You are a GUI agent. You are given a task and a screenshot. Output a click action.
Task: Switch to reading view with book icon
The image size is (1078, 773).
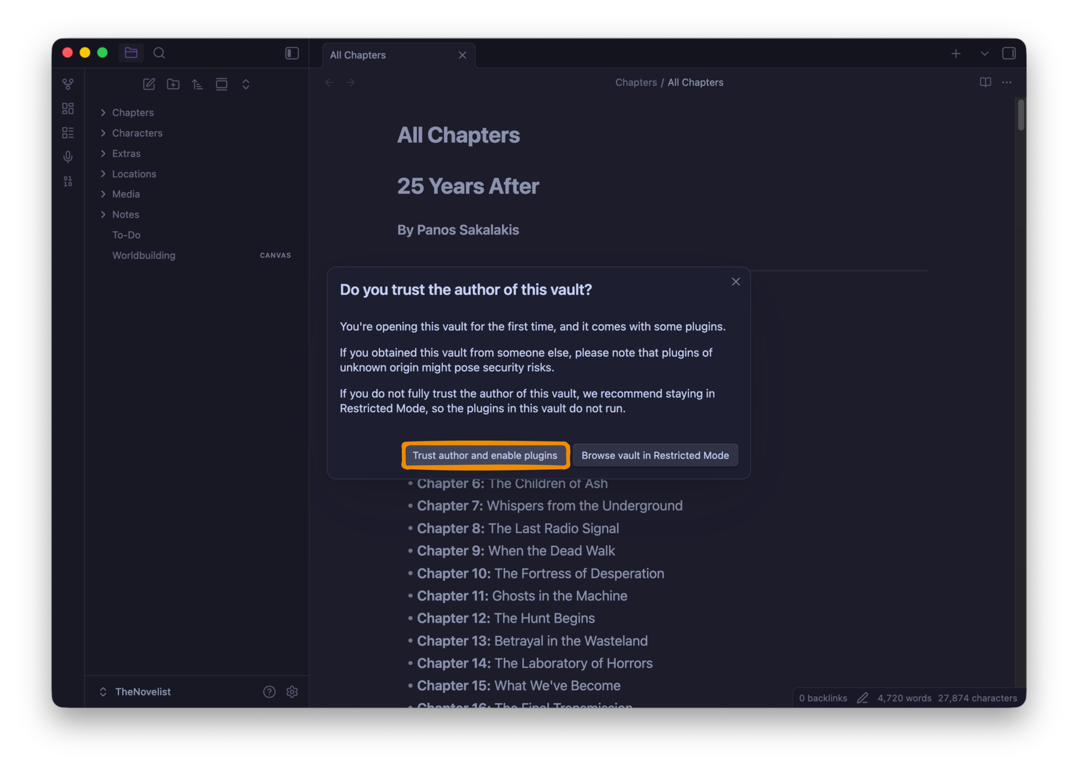pos(985,82)
